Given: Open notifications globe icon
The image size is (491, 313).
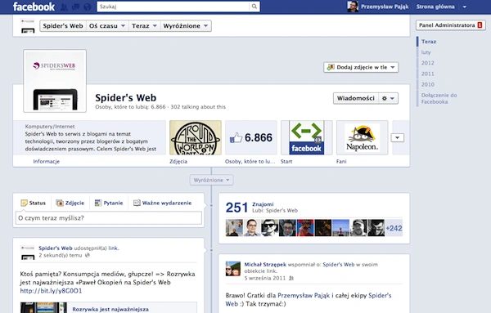Looking at the screenshot, I should [x=88, y=7].
